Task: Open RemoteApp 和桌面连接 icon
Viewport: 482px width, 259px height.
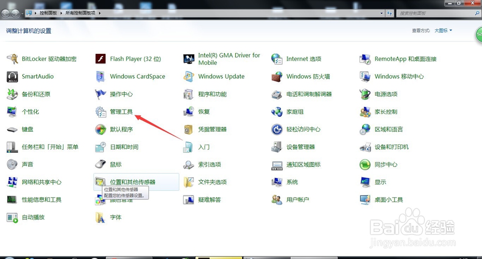Action: (365, 59)
